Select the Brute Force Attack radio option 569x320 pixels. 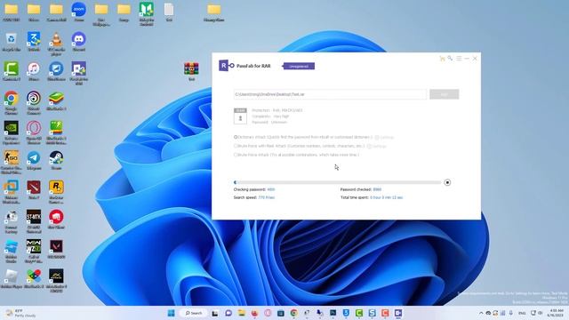pyautogui.click(x=236, y=155)
